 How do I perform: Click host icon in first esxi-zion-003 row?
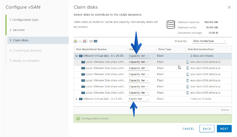pos(188,62)
